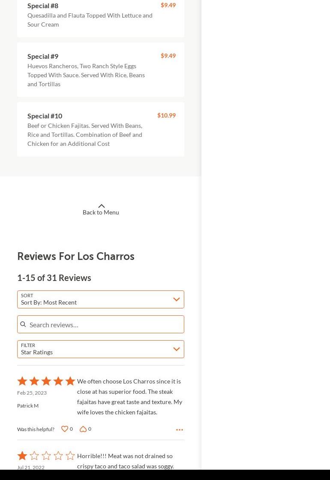Click reviewer name Patrick M

28,406
